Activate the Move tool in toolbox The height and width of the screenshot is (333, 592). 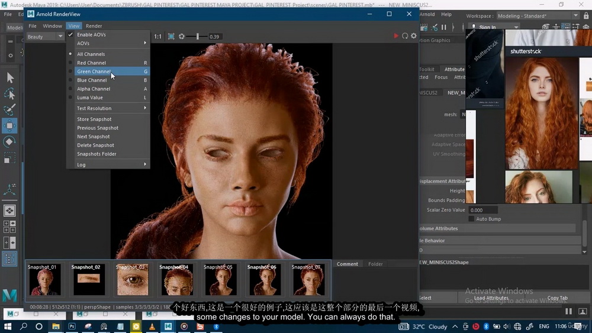10,125
